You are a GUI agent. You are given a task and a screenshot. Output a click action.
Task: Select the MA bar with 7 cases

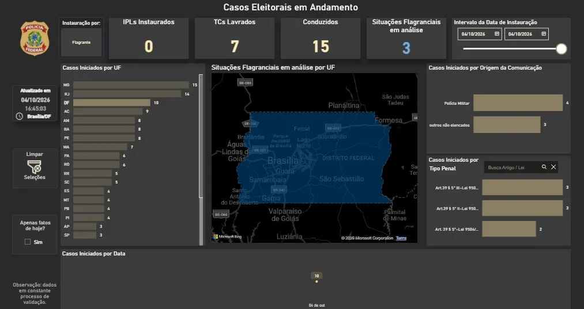100,147
